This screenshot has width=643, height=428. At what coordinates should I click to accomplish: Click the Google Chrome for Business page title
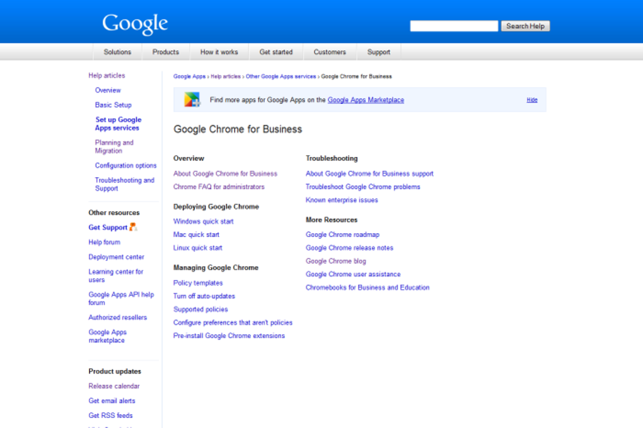(238, 130)
